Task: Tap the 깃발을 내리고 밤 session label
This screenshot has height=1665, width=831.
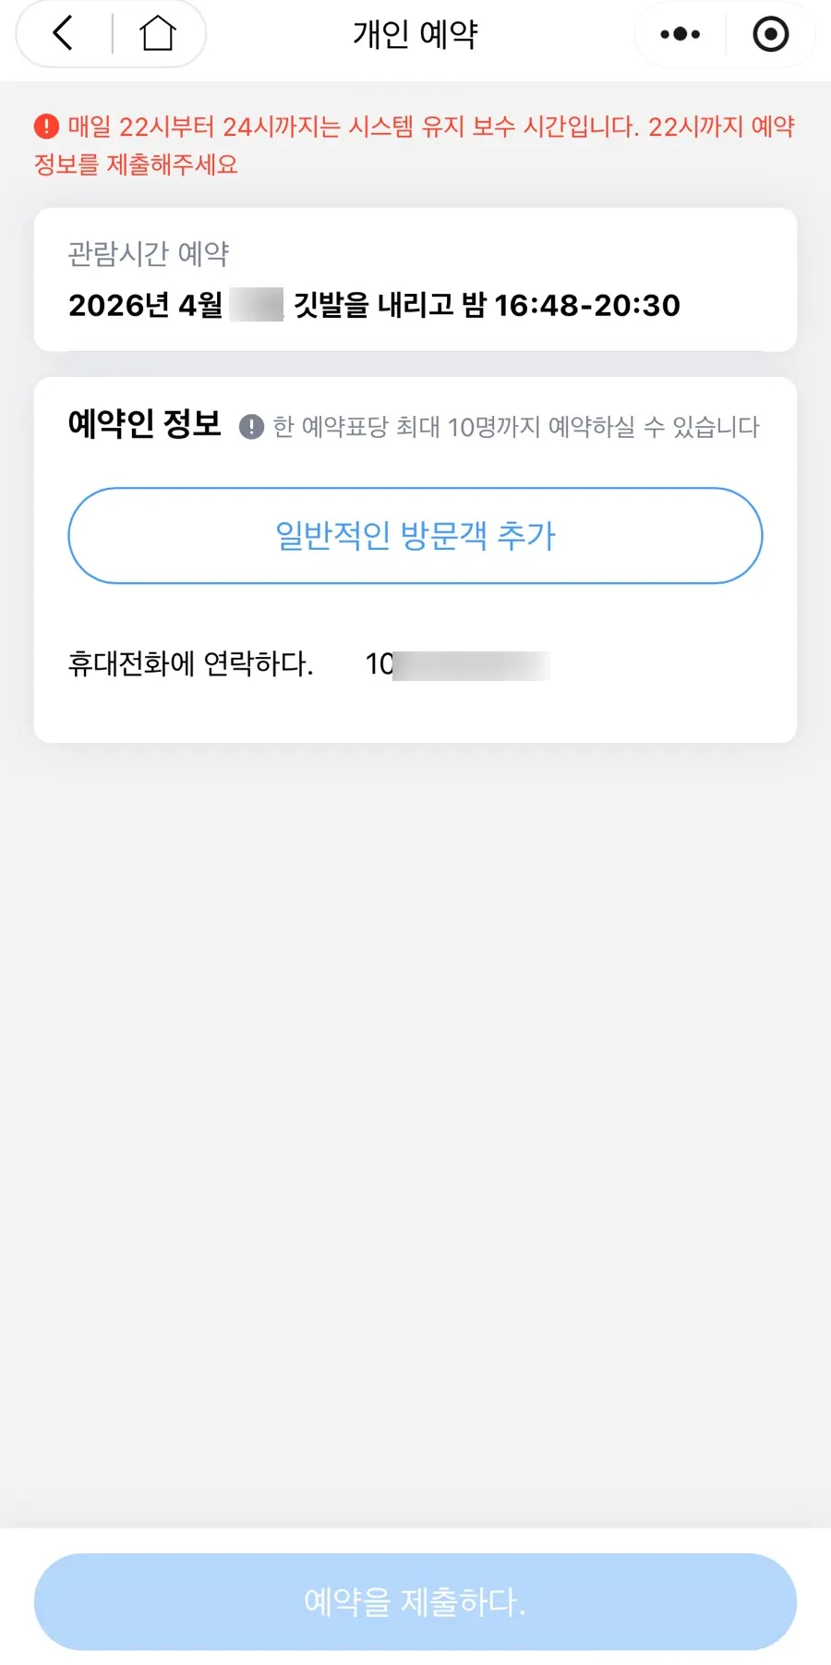Action: point(390,305)
